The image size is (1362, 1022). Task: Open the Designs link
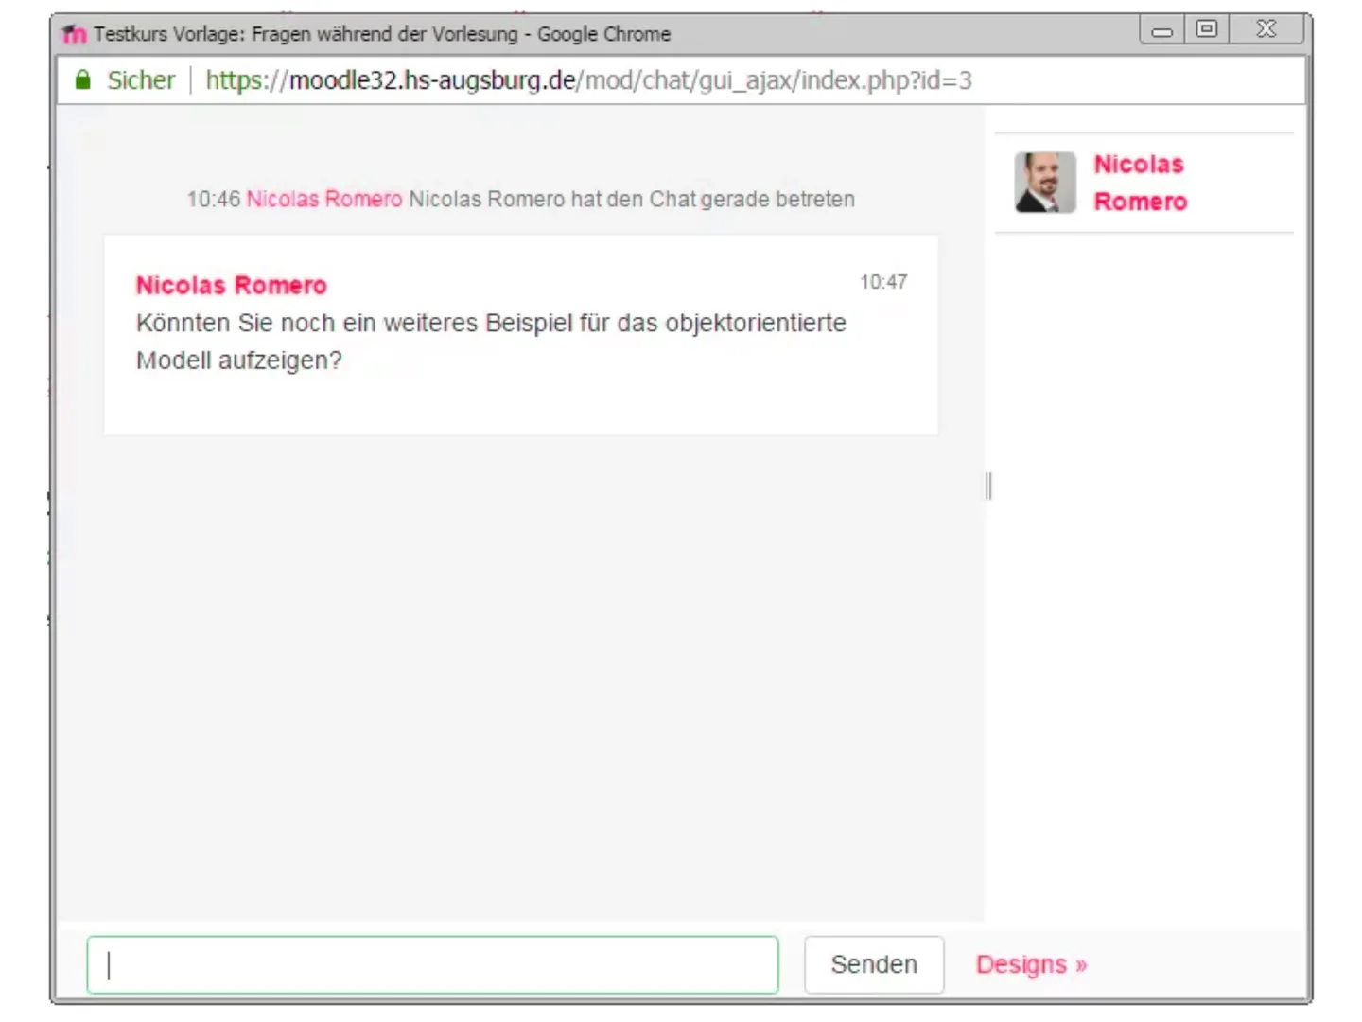point(1031,964)
